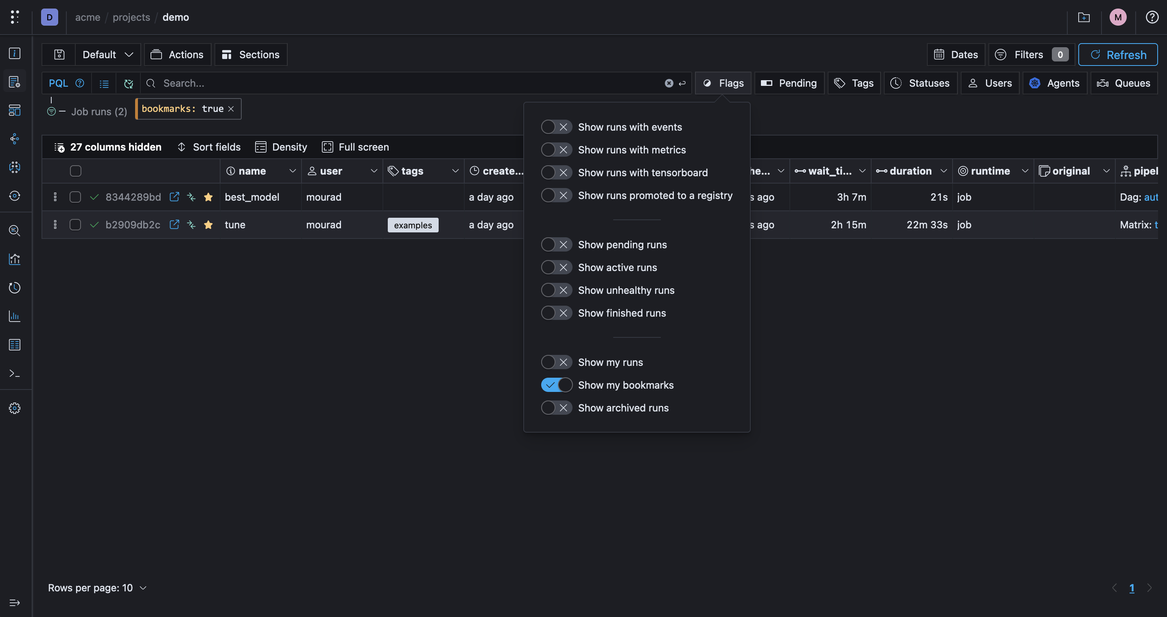1167x617 pixels.
Task: Open the Actions button
Action: pyautogui.click(x=177, y=55)
